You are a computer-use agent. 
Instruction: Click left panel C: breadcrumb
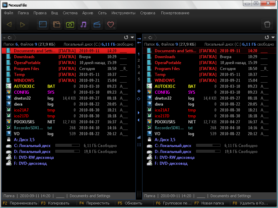10,38
